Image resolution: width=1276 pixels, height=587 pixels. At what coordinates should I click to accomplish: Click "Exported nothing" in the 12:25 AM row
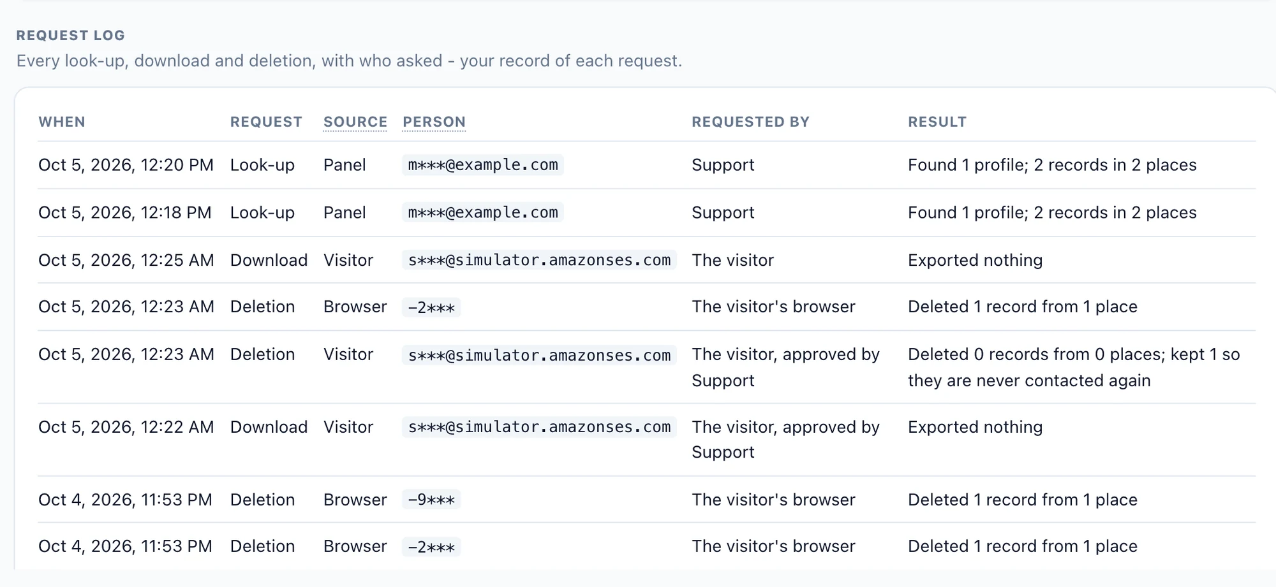(975, 260)
